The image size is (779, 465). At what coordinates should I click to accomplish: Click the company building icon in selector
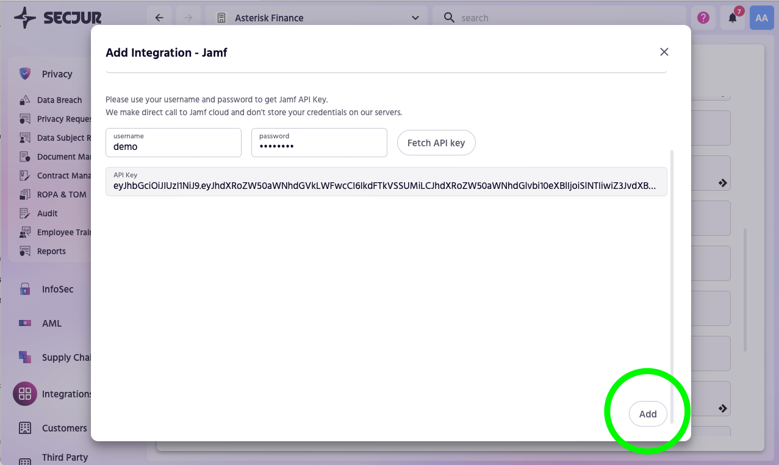tap(221, 18)
